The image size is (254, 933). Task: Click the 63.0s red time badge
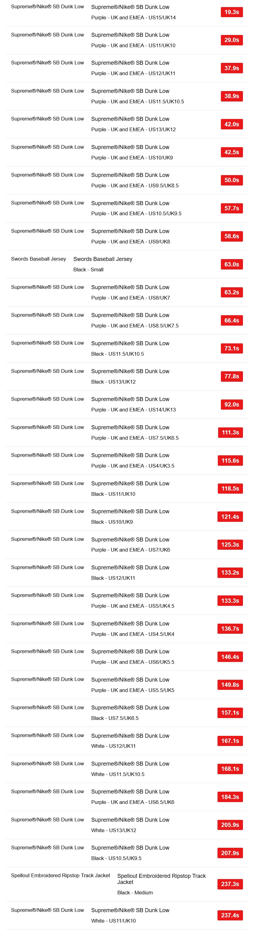click(231, 264)
